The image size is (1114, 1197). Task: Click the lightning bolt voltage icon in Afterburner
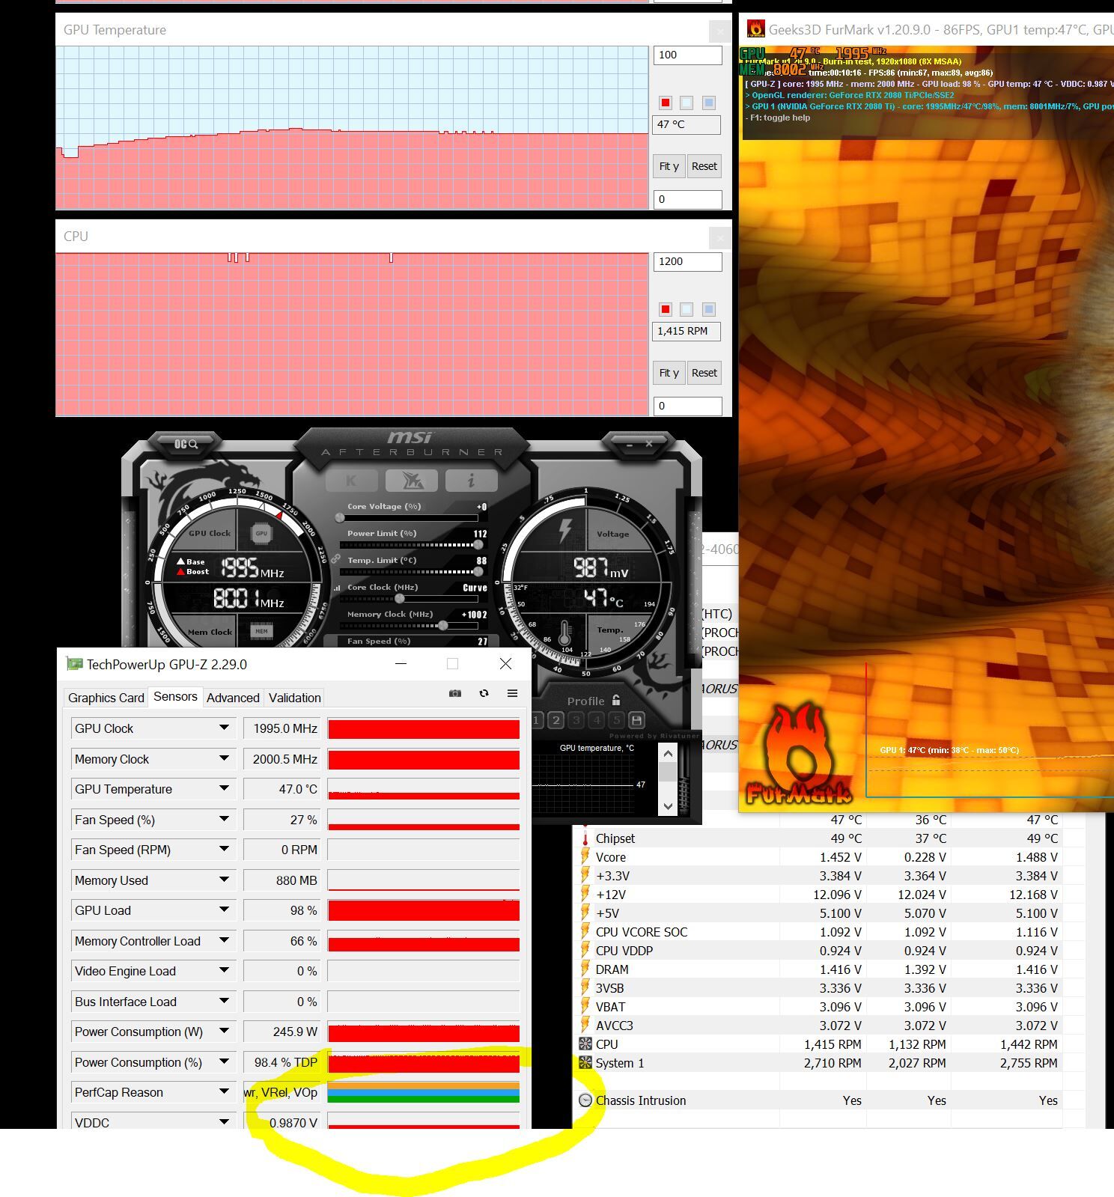point(565,530)
